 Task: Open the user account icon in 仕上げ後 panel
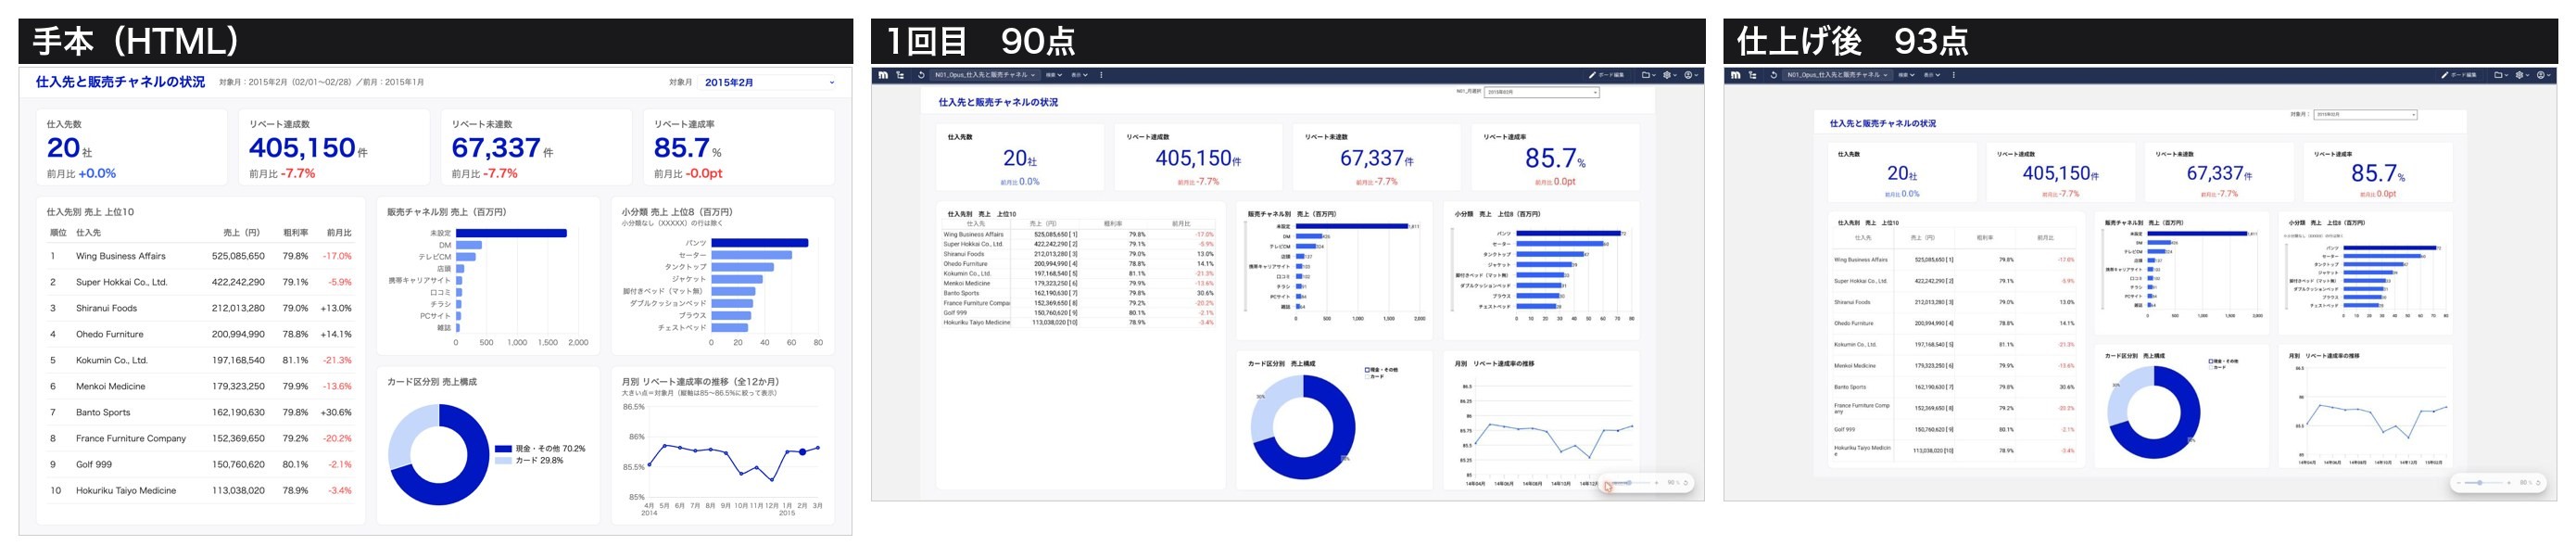(2541, 75)
